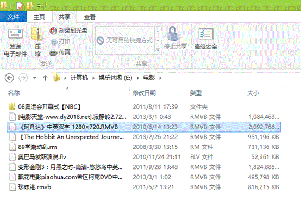This screenshot has width=301, height=213.
Task: Click the title bar folder icon
Action: [3, 5]
